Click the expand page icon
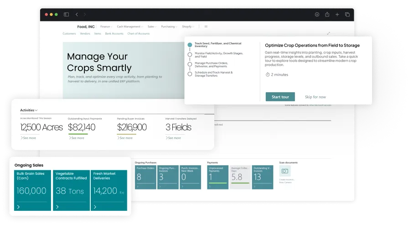 pyautogui.click(x=328, y=33)
